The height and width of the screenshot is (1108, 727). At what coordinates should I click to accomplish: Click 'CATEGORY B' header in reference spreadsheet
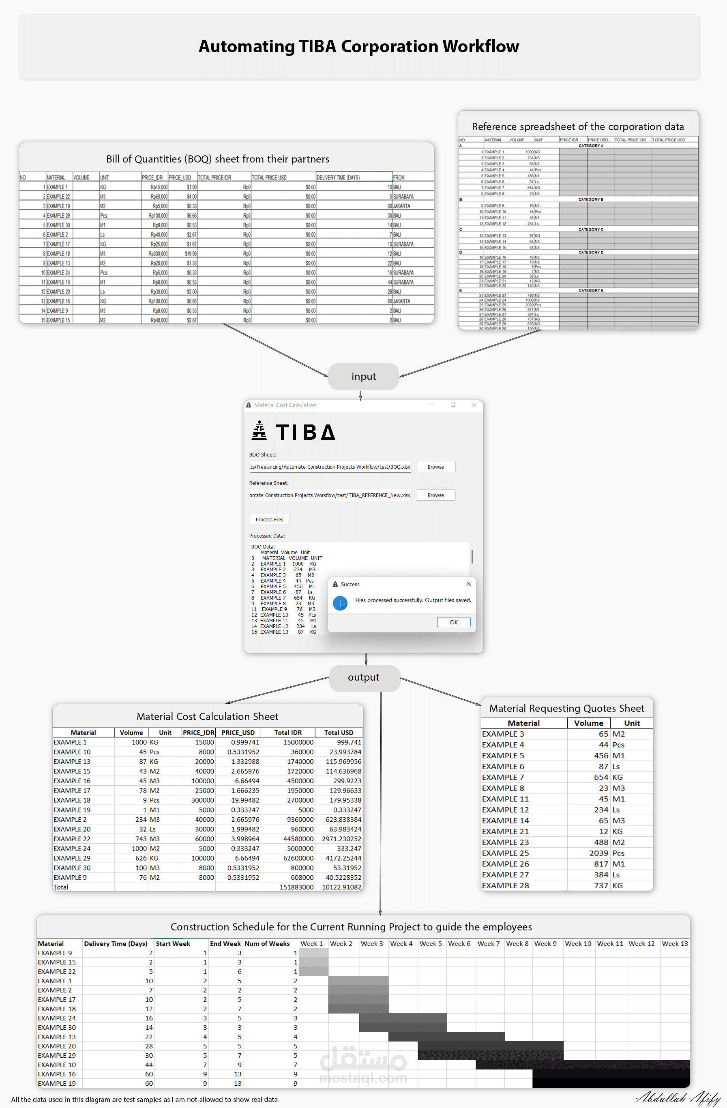590,199
